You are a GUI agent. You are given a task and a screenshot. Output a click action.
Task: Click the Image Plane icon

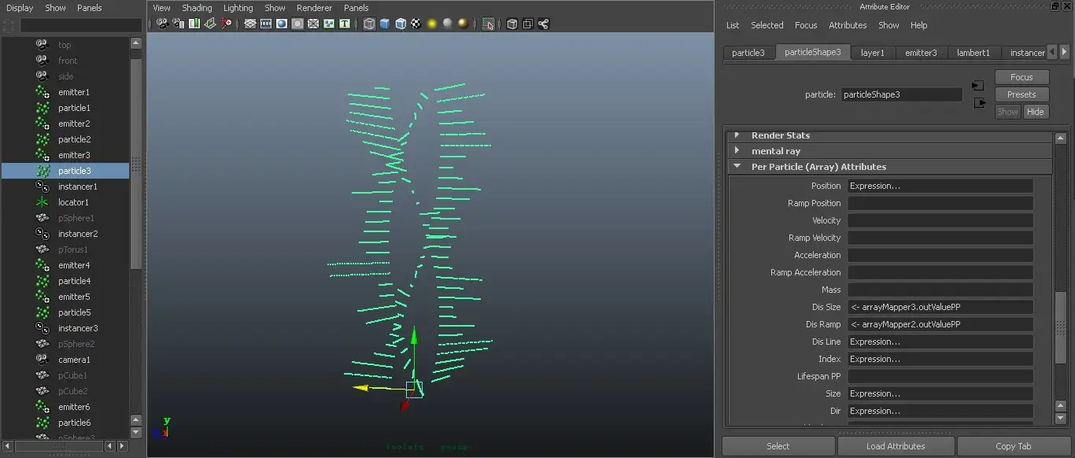pos(210,24)
